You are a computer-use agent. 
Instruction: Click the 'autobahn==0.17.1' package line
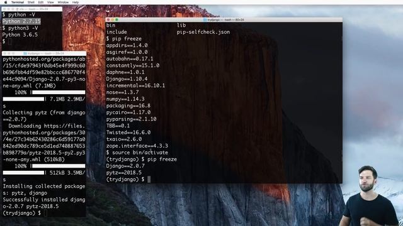(130, 58)
